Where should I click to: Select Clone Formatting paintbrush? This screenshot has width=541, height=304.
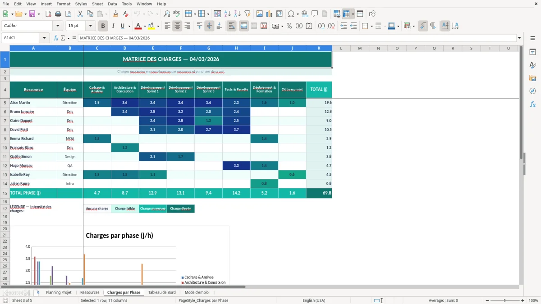[115, 14]
